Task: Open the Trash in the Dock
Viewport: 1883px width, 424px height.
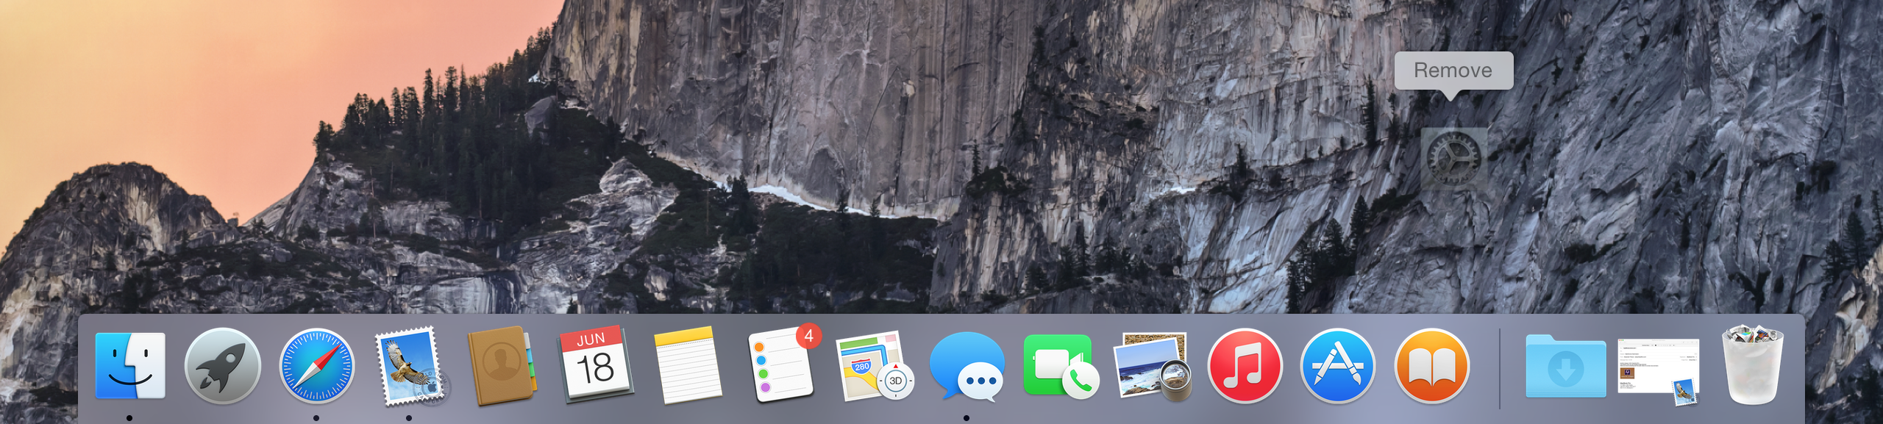Action: (x=1754, y=365)
